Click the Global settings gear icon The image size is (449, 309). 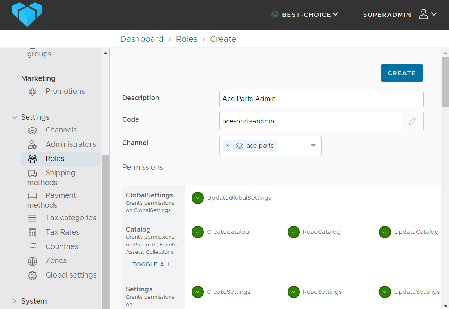[x=33, y=275]
